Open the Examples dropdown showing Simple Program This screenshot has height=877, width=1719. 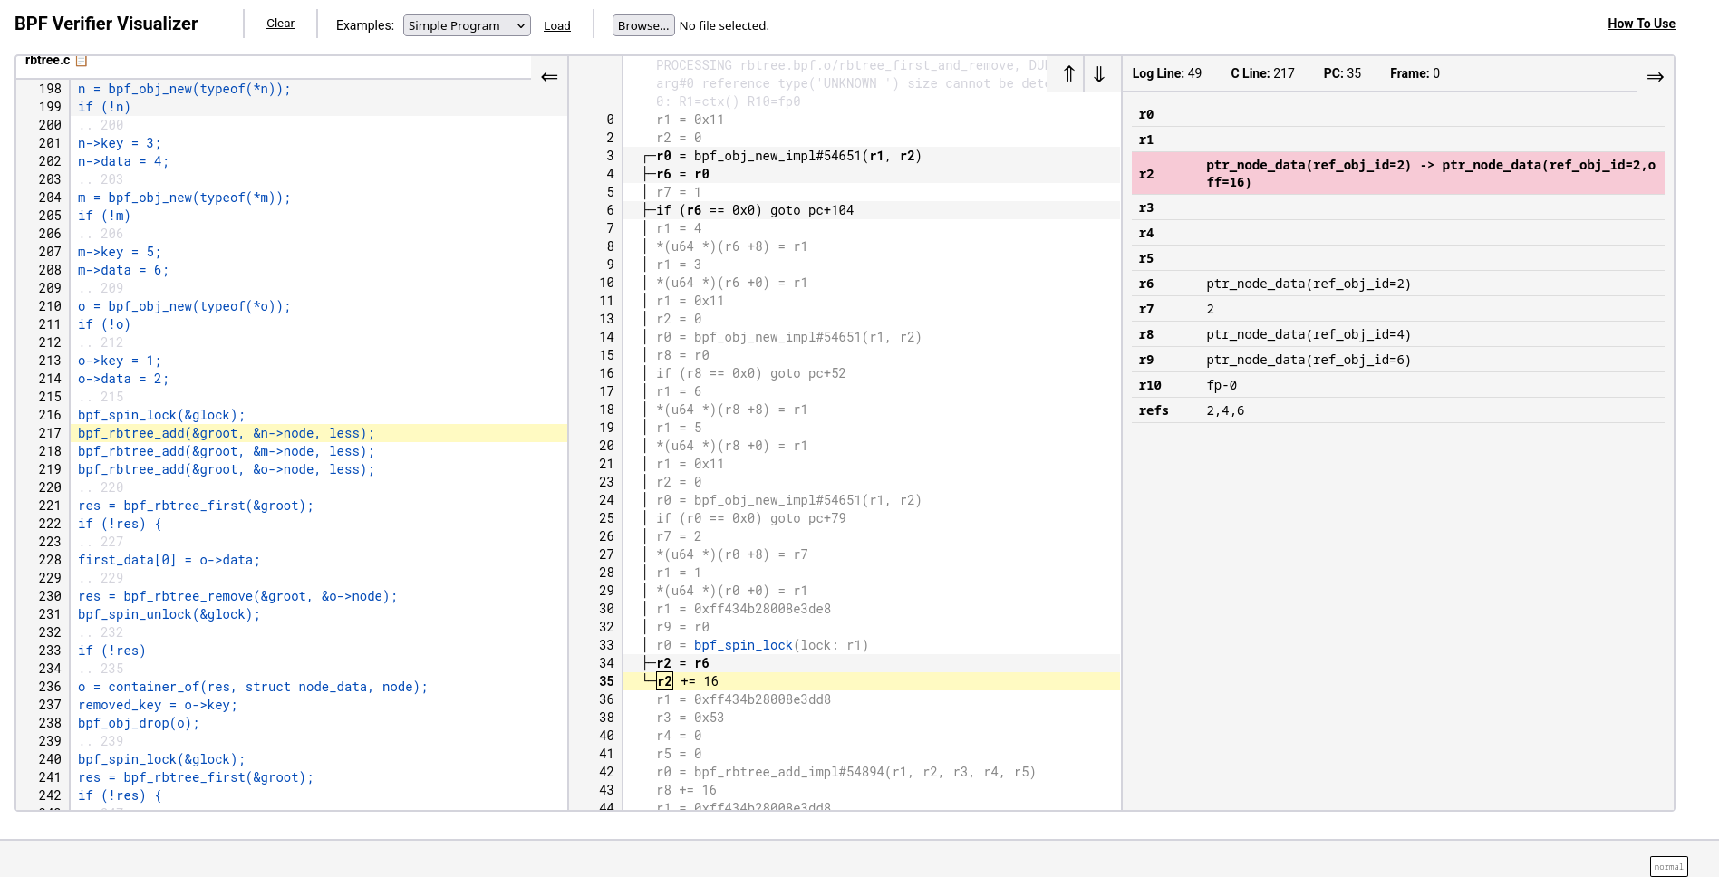click(467, 25)
